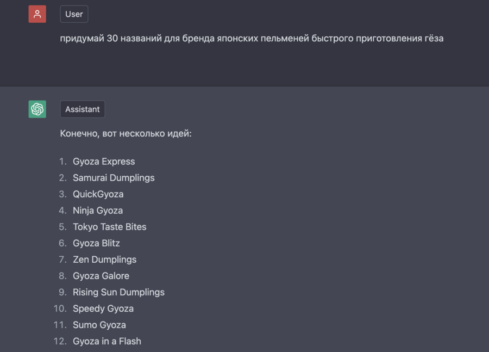Select the Tokyo Taste Bites entry
The height and width of the screenshot is (352, 489).
[110, 227]
